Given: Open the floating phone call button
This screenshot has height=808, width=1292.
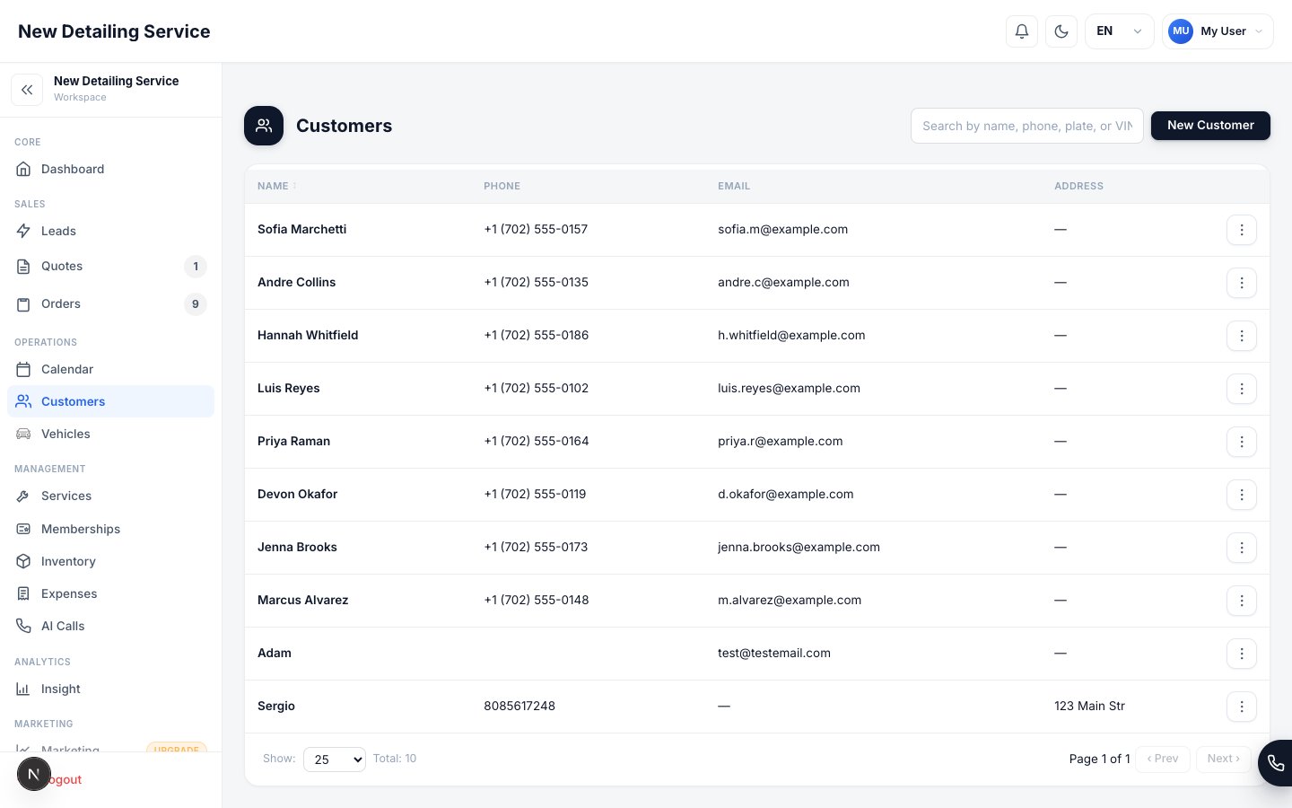Looking at the screenshot, I should (x=1276, y=763).
